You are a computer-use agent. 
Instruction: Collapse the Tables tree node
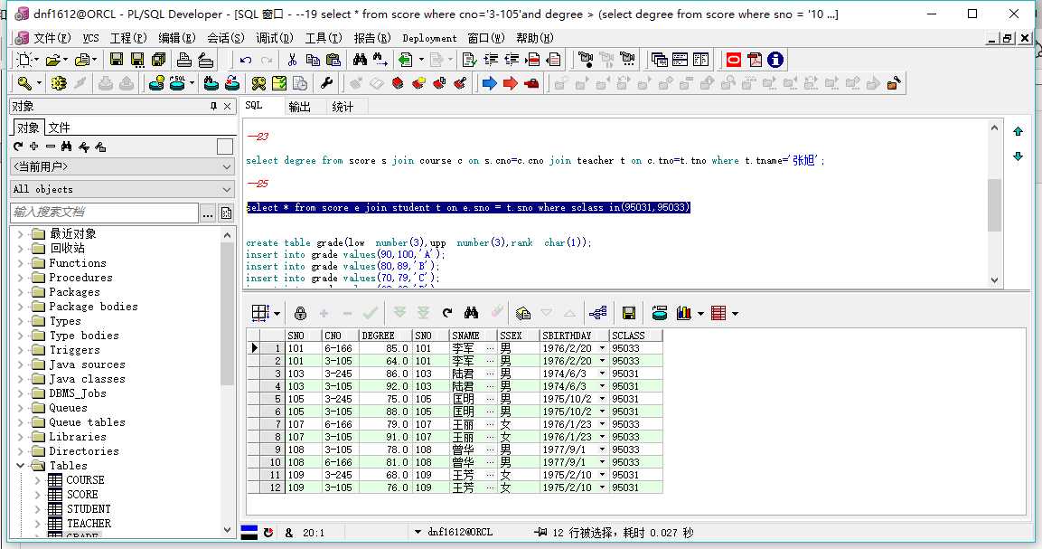click(20, 466)
